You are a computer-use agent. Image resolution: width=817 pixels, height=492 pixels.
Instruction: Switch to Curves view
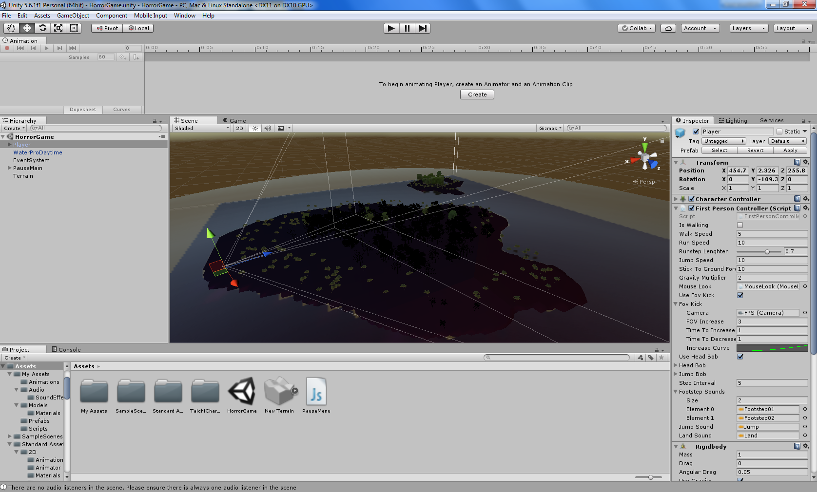pos(122,110)
